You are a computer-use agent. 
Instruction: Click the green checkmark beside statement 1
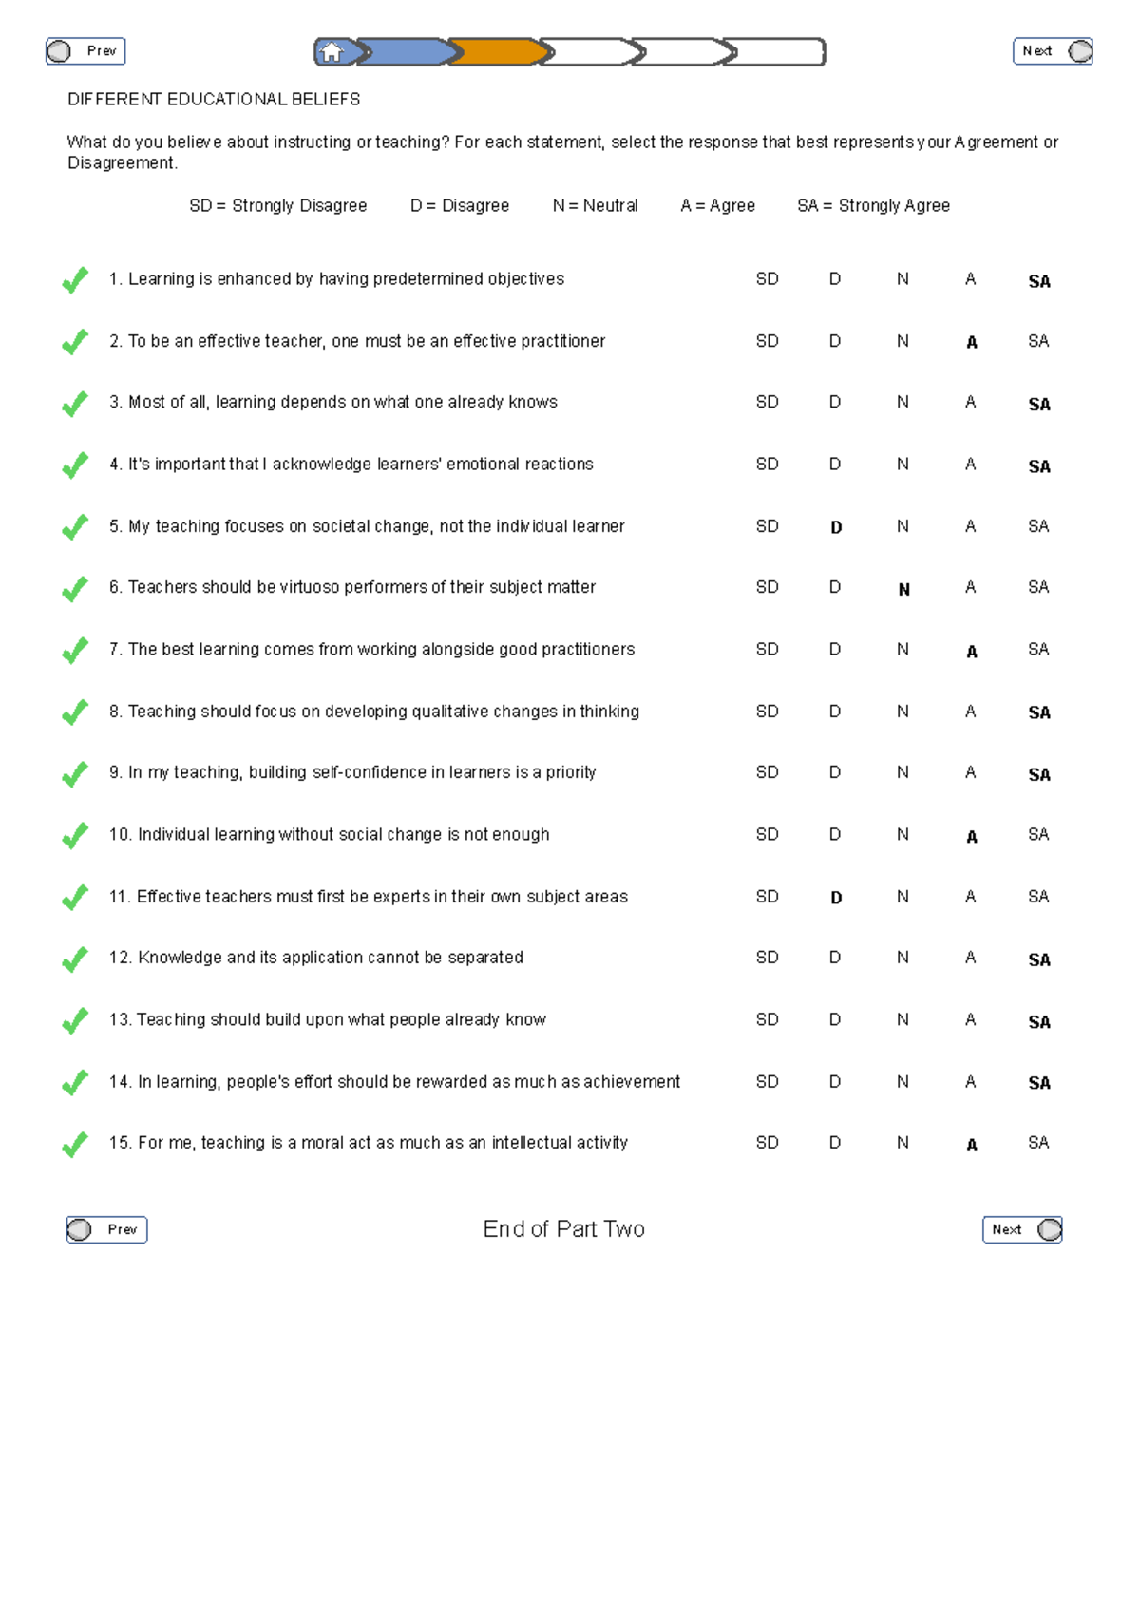click(x=75, y=280)
